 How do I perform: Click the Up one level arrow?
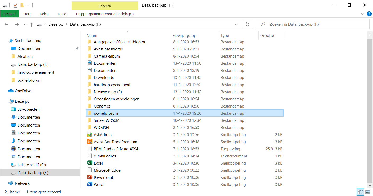32,24
